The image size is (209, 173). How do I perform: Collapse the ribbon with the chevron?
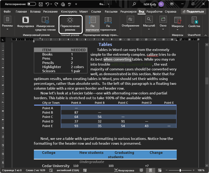pos(205,35)
